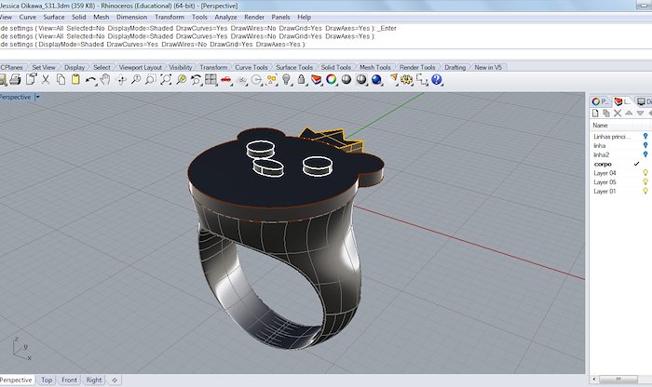Toggle visibility of linha2 layer
652x387 pixels.
[x=645, y=154]
